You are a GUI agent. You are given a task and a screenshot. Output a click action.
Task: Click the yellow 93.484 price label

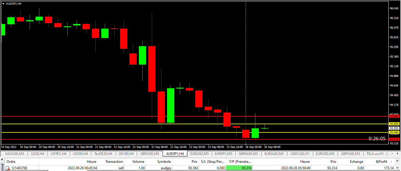tap(394, 132)
